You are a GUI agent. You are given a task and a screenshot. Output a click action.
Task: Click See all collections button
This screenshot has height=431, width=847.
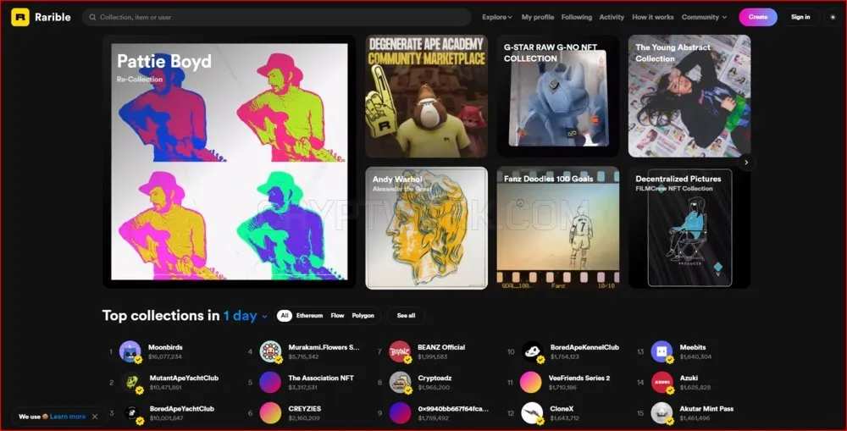point(407,316)
